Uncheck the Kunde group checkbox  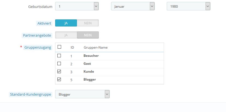click(59, 72)
